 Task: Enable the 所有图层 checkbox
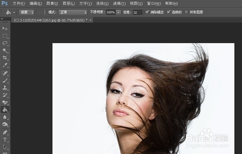tap(186, 12)
